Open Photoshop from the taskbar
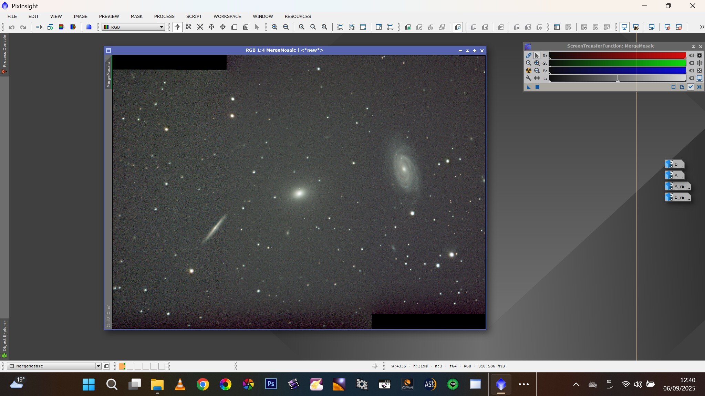 click(271, 384)
